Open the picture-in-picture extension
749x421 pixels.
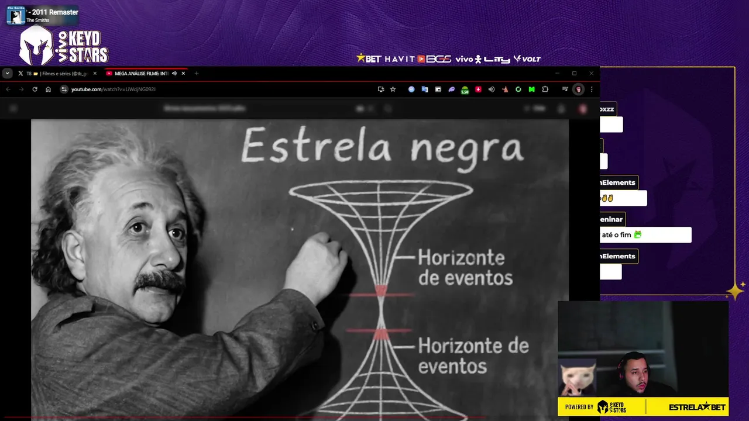coord(438,89)
